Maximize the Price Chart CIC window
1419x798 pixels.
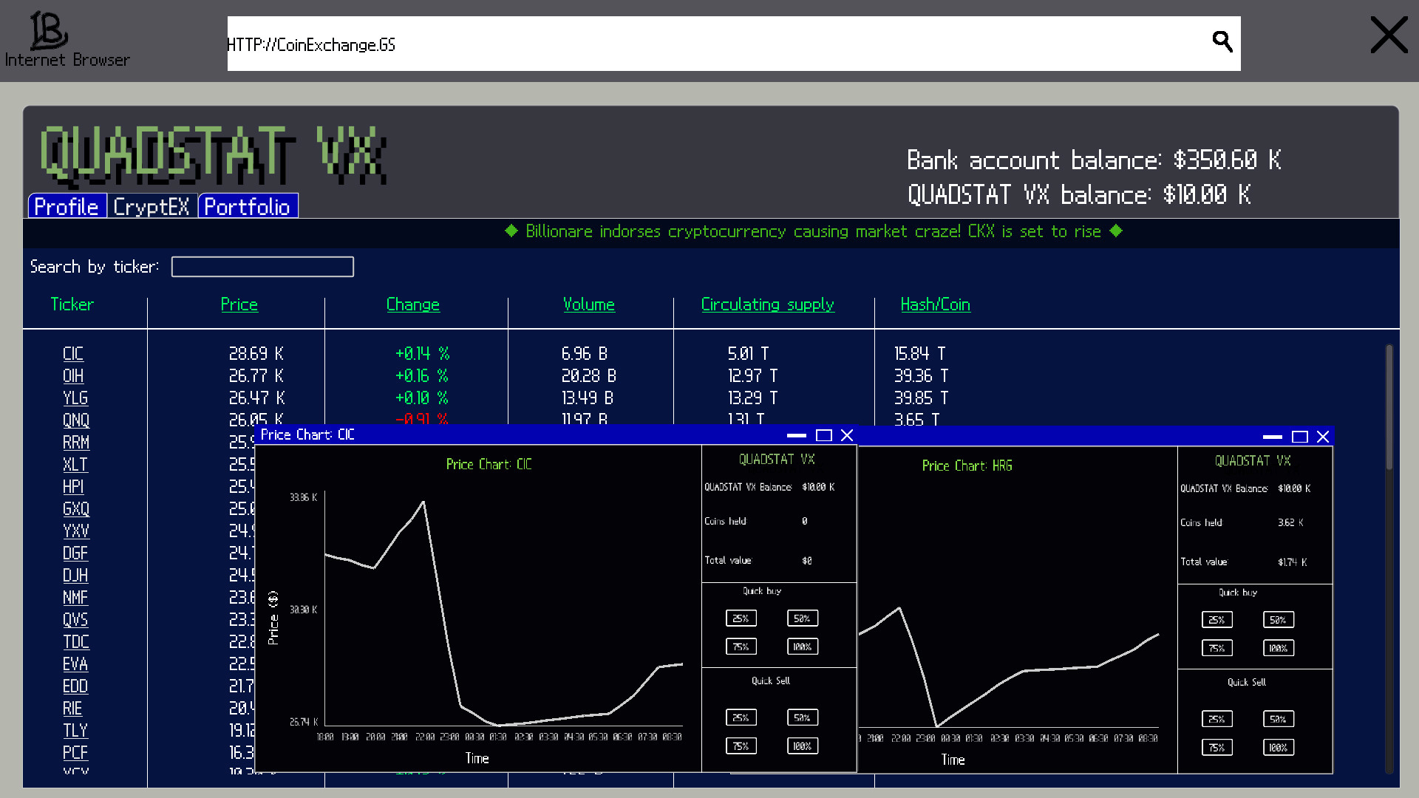tap(823, 435)
